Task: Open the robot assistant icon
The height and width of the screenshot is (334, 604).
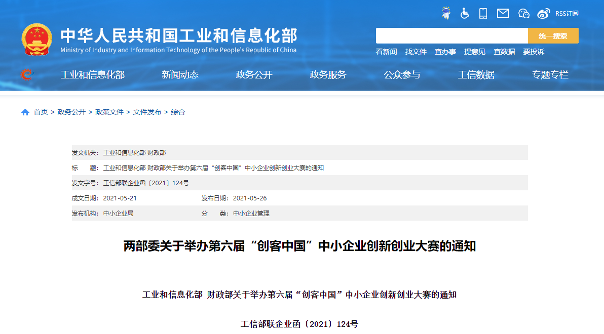Action: tap(446, 13)
